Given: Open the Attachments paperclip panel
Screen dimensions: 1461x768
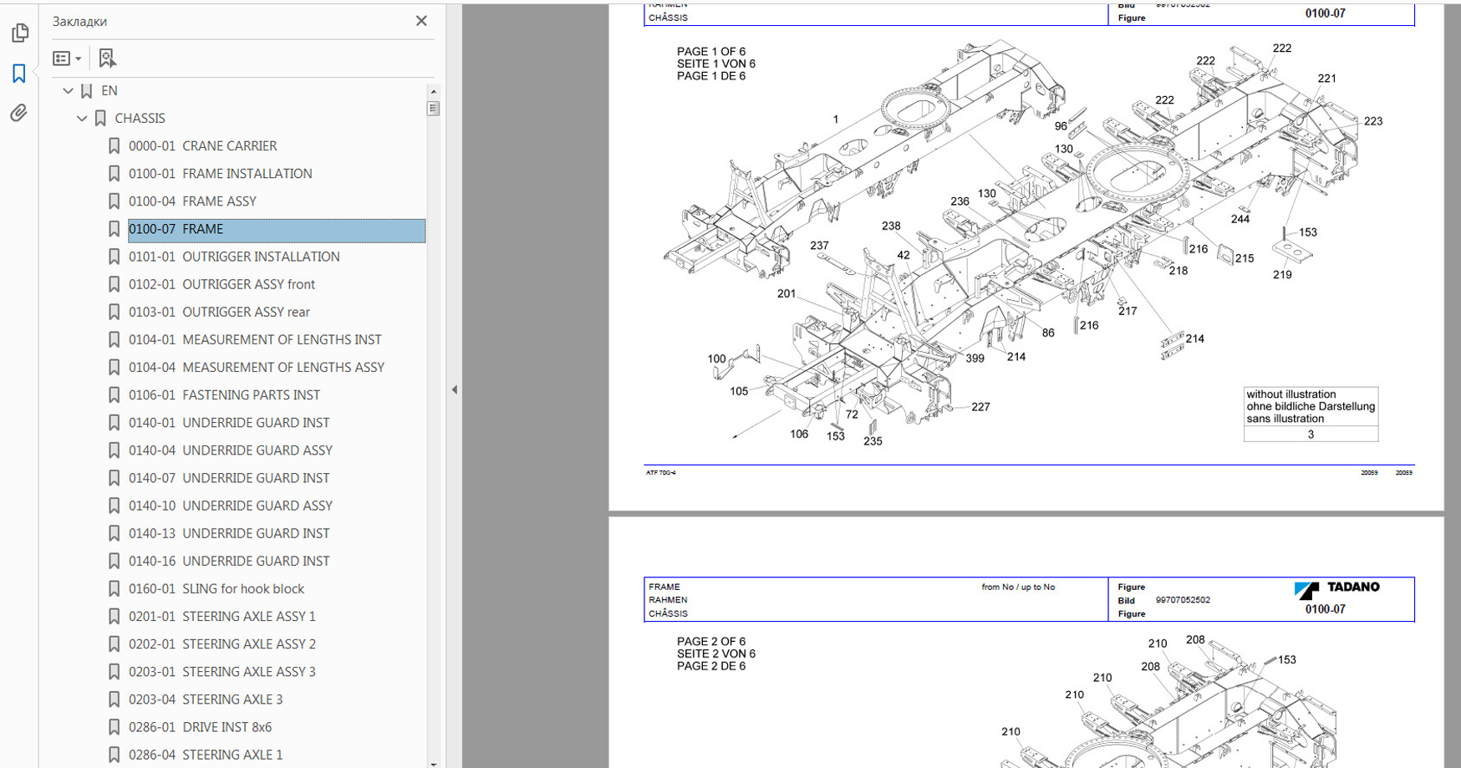Looking at the screenshot, I should coord(19,113).
